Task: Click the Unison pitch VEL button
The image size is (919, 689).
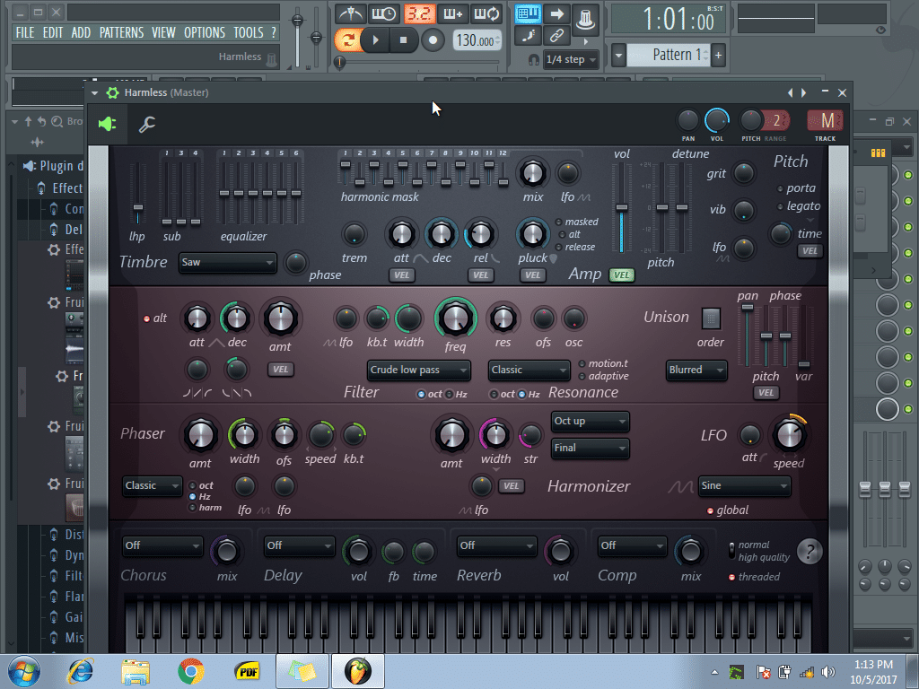Action: 766,393
